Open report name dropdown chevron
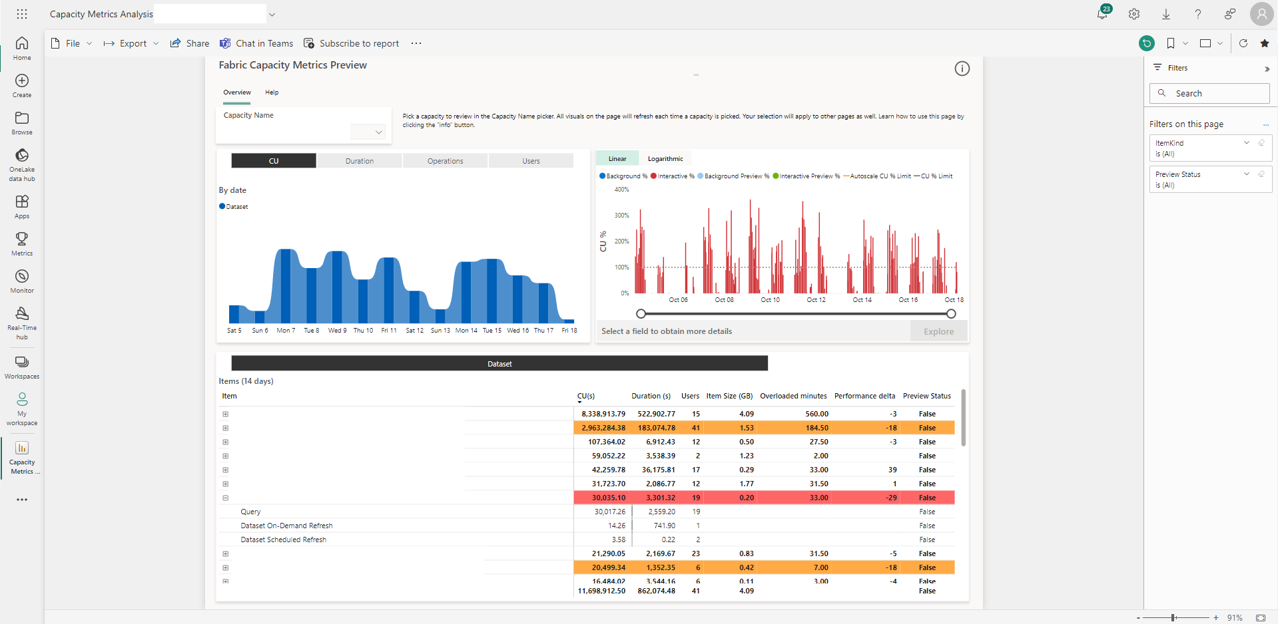Viewport: 1278px width, 624px height. coord(272,14)
